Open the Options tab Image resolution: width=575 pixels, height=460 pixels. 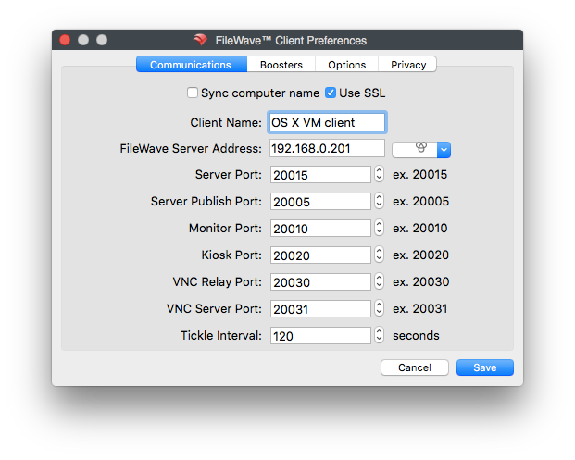[x=346, y=65]
